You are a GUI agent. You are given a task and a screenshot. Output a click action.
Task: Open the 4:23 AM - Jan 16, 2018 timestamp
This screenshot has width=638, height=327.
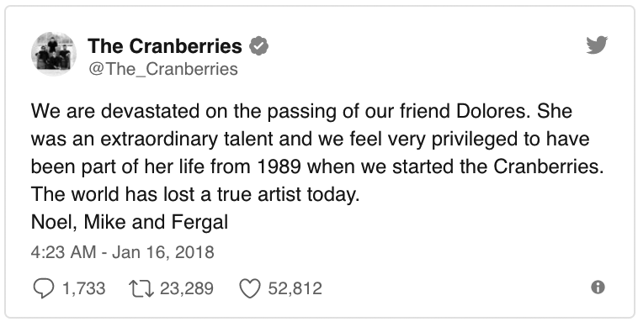123,252
